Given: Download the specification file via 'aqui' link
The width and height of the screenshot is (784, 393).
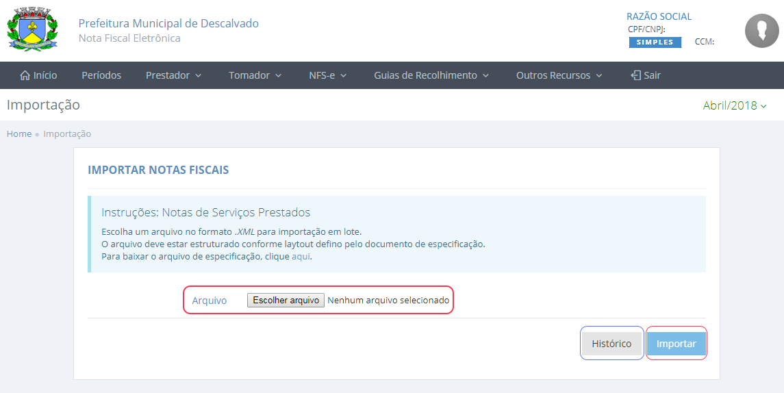Looking at the screenshot, I should point(301,257).
